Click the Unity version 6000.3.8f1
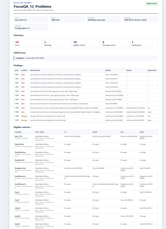Screen dimensions: 166x229 pos(55,20)
